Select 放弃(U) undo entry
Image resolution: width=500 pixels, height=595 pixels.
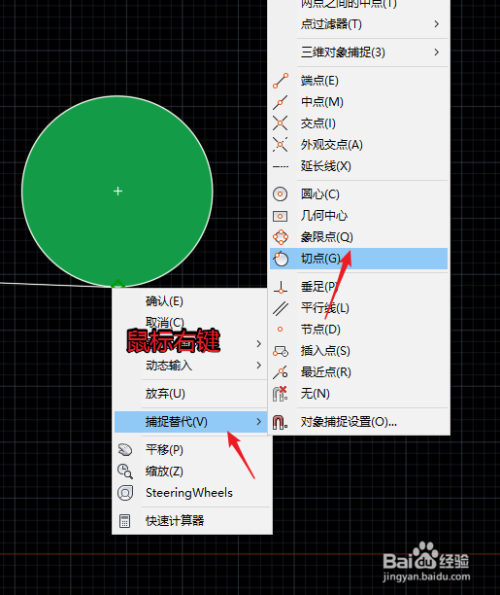pyautogui.click(x=190, y=394)
